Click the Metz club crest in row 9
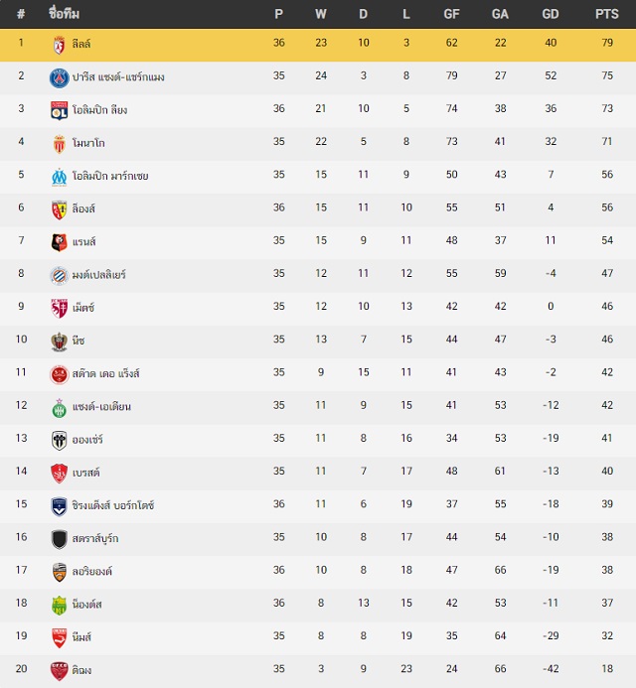 tap(60, 309)
